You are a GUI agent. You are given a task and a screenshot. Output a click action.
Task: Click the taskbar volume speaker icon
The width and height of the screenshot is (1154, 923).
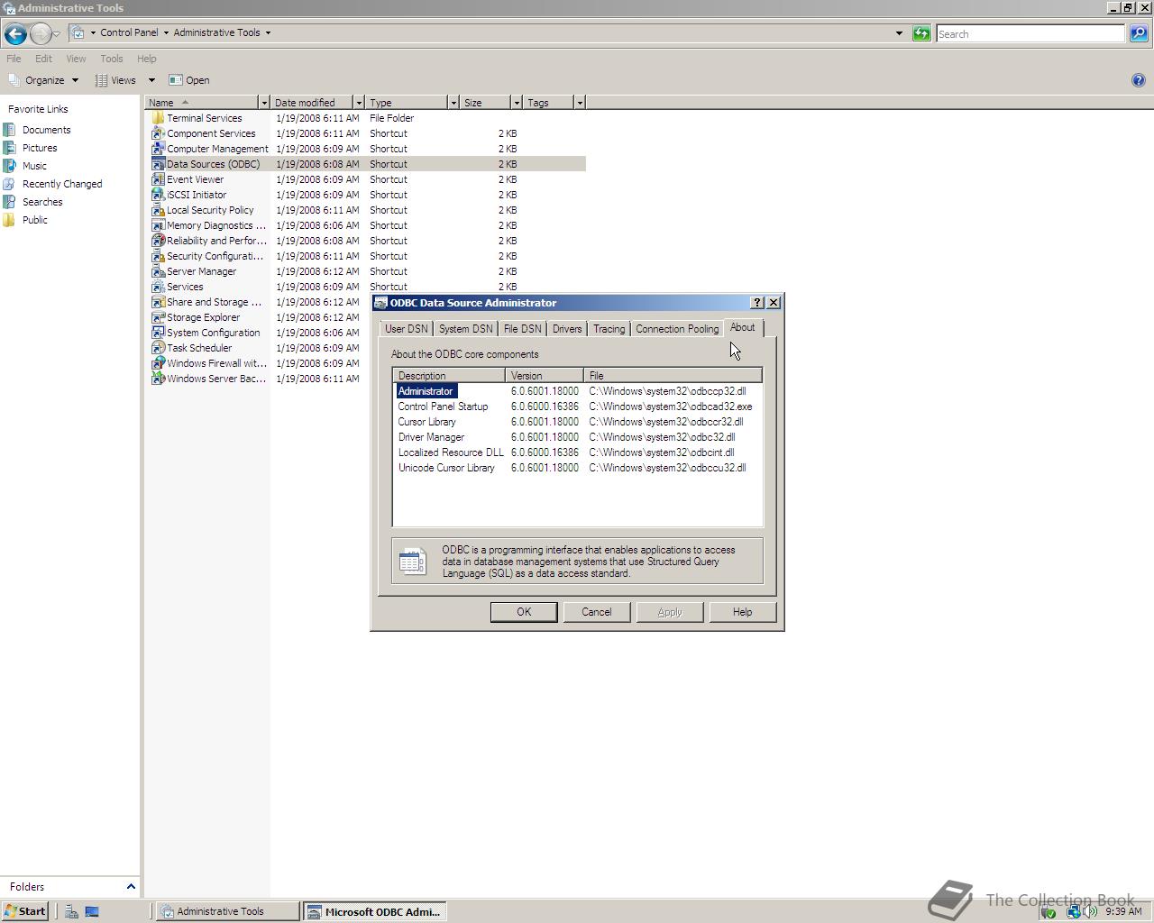click(1092, 911)
